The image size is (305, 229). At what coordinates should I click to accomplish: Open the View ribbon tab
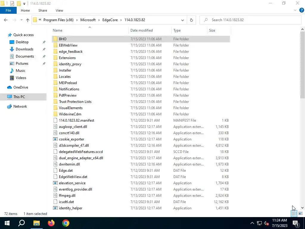[x=59, y=10]
